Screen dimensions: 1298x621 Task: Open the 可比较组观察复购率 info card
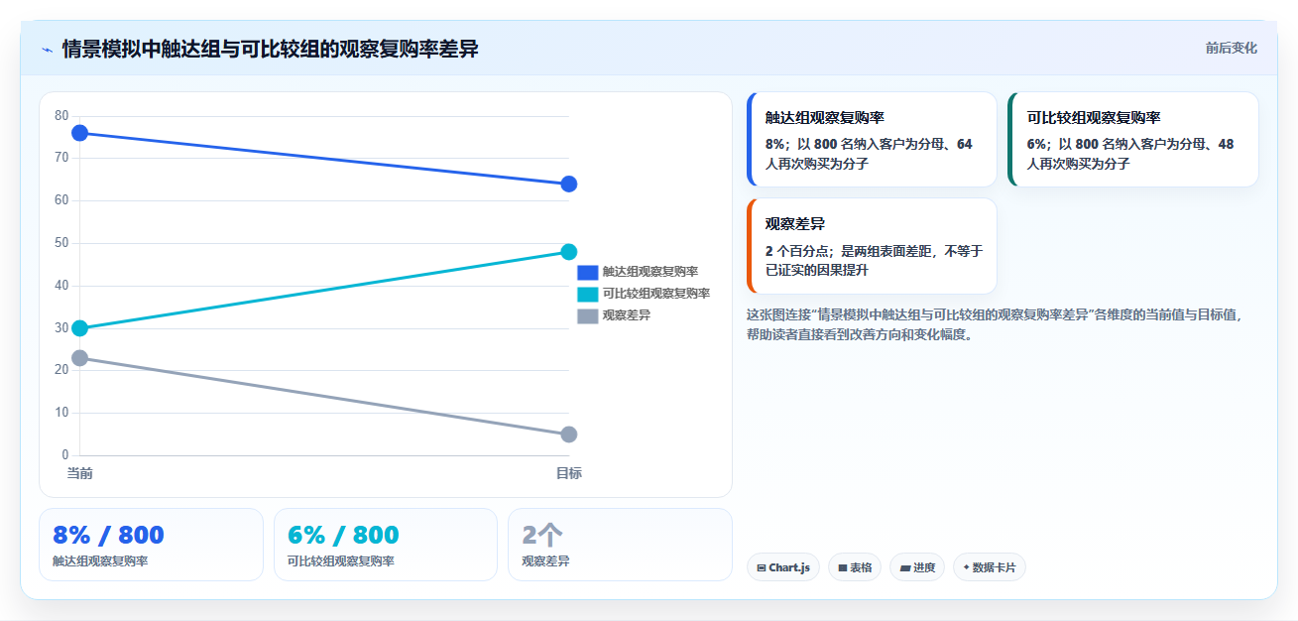point(1133,140)
